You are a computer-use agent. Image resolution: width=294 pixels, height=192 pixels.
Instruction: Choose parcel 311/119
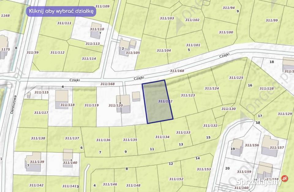tap(85, 107)
